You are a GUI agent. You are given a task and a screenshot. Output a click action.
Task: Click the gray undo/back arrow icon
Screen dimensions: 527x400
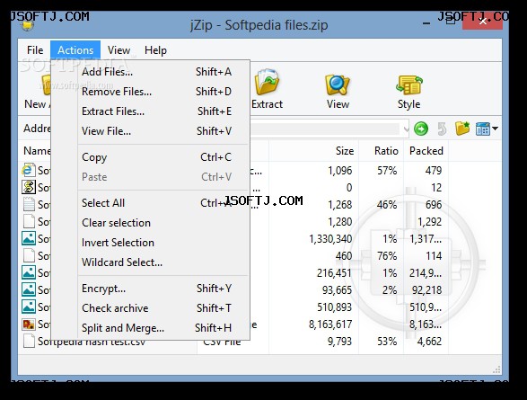[x=442, y=129]
